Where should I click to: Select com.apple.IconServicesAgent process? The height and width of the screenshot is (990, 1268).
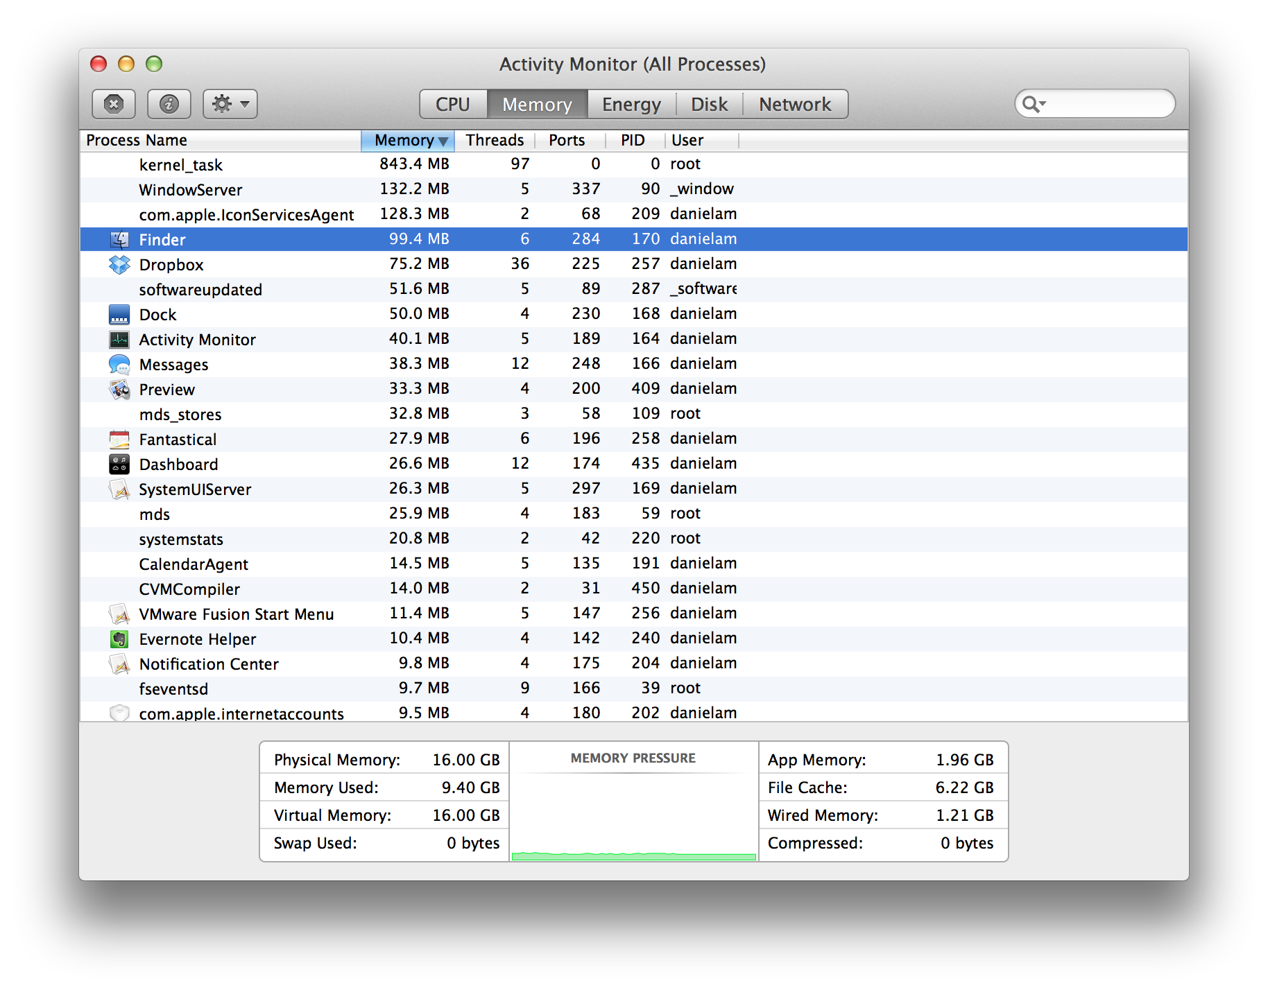pyautogui.click(x=633, y=214)
